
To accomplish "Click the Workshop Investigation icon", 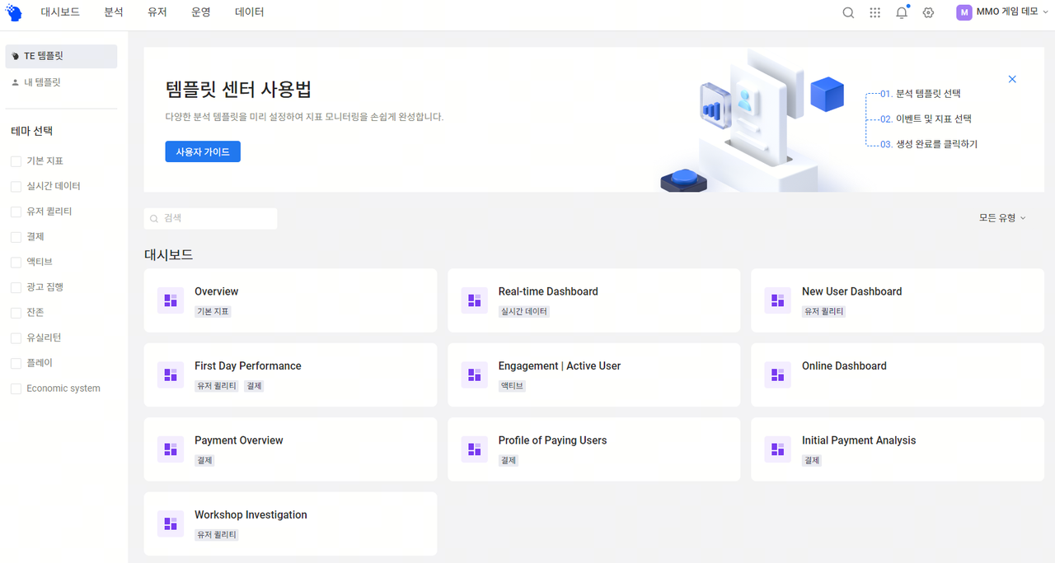I will [x=171, y=523].
